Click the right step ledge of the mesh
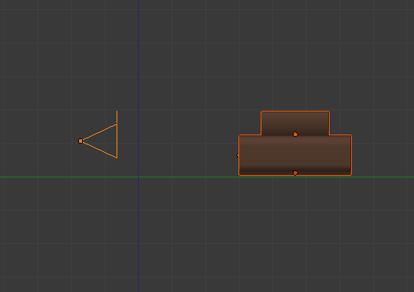 (x=340, y=135)
